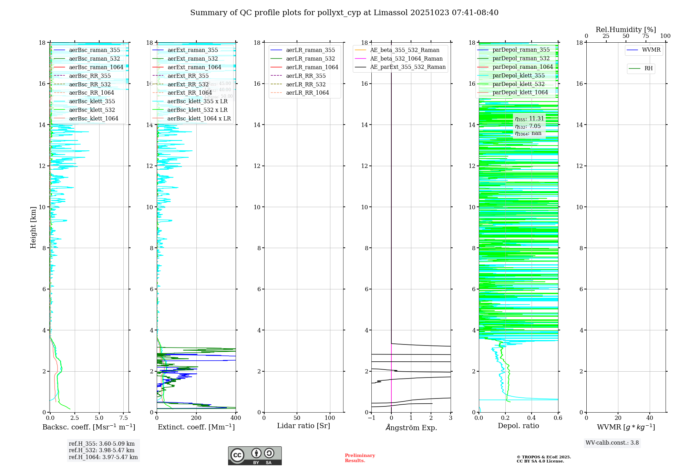Click the aerLR_RR_1064 legend entry
689x468 pixels.
click(307, 93)
